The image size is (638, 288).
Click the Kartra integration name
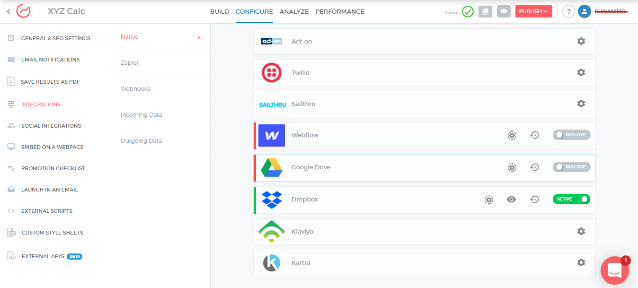pyautogui.click(x=301, y=263)
